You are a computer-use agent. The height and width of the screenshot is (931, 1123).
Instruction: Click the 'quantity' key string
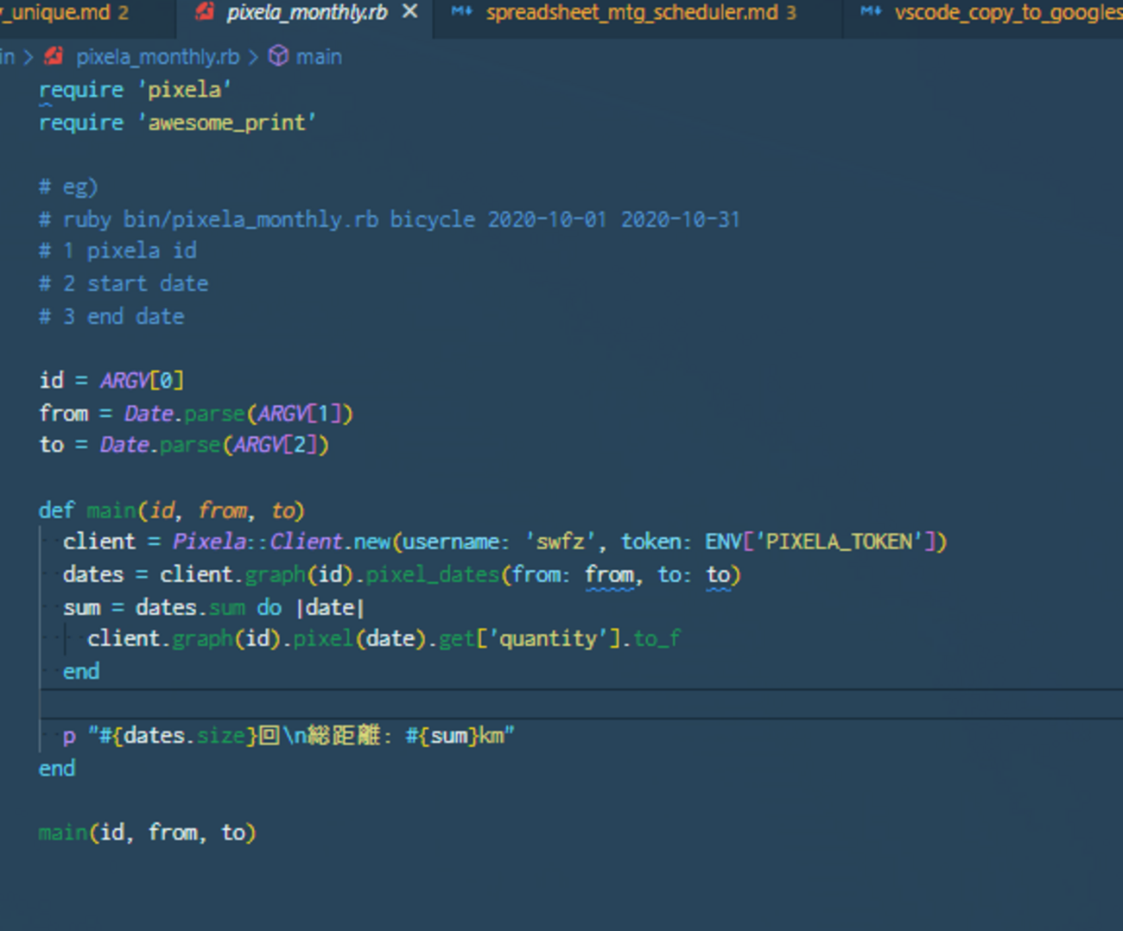[x=549, y=639]
